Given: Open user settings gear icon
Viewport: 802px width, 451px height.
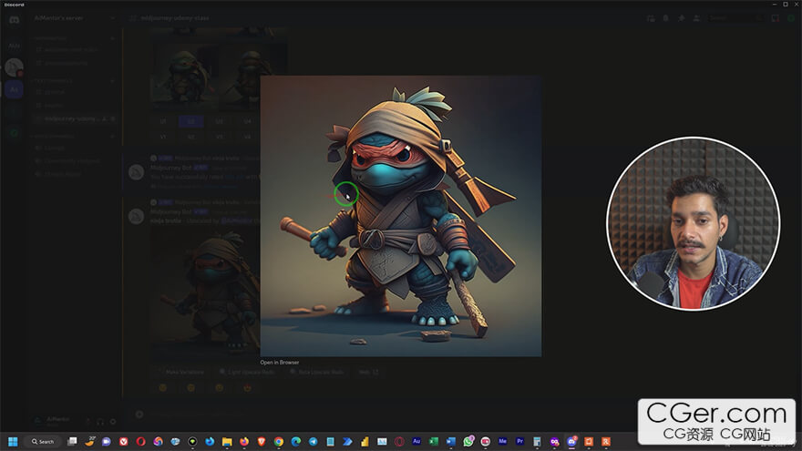Looking at the screenshot, I should click(113, 421).
